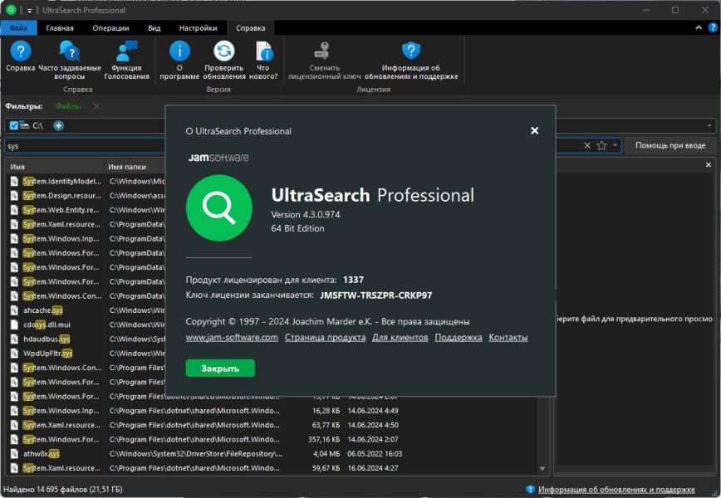Click the 4,04 МБ size cell
This screenshot has width=721, height=498.
pos(326,453)
